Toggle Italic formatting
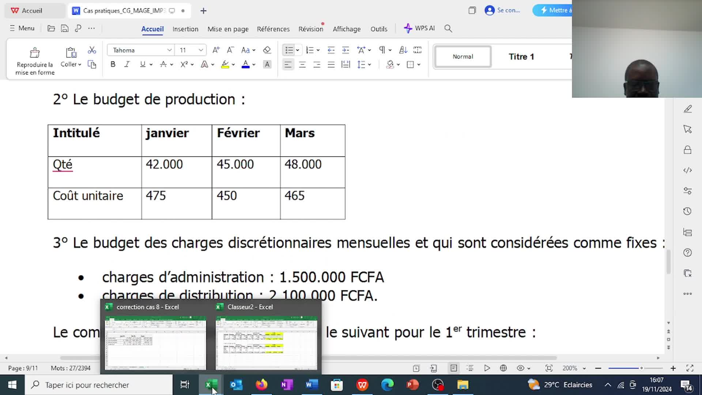 [x=127, y=64]
